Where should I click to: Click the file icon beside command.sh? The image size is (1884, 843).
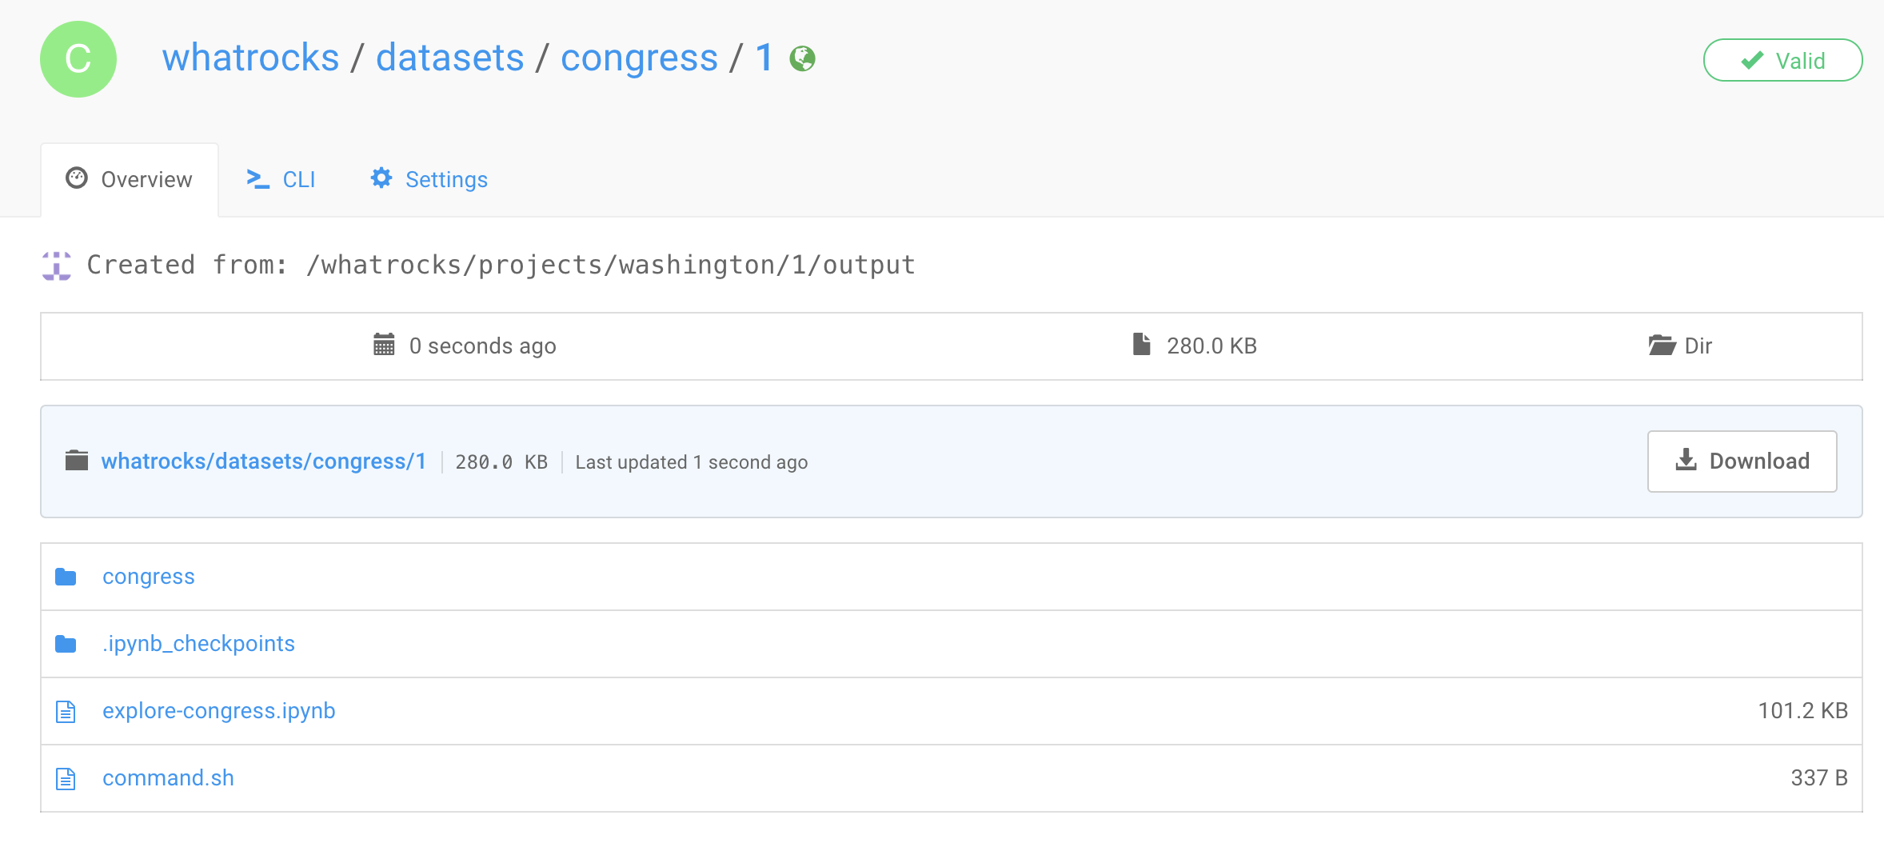pyautogui.click(x=66, y=778)
